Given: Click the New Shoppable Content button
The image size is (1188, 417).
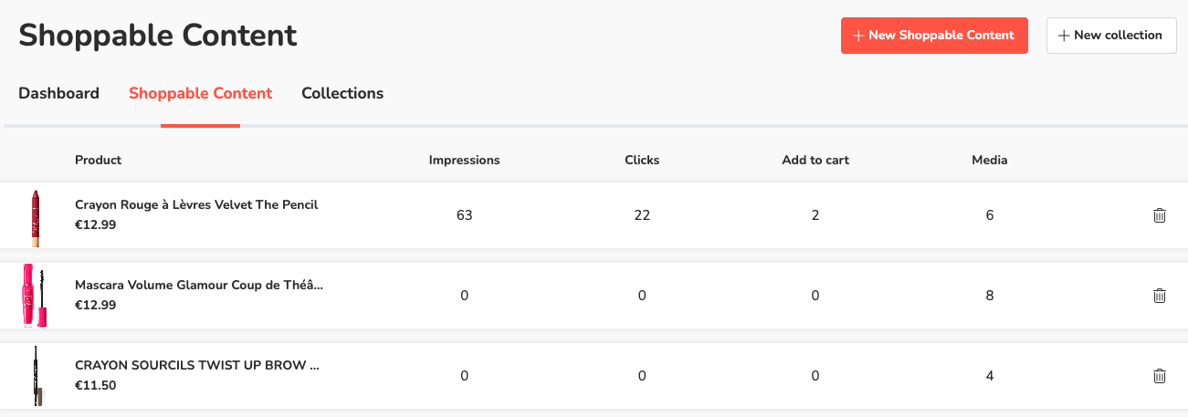Looking at the screenshot, I should click(933, 36).
